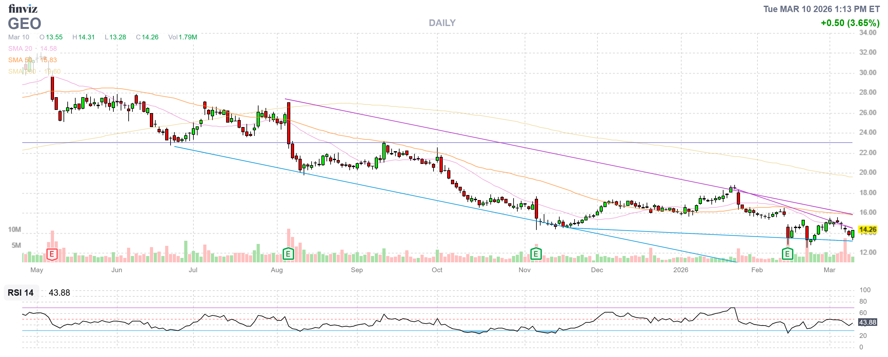Click the green earnings E marker in August

click(x=288, y=254)
